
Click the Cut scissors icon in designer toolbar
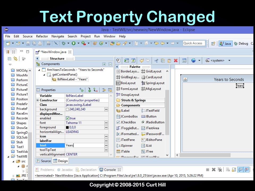click(x=156, y=61)
